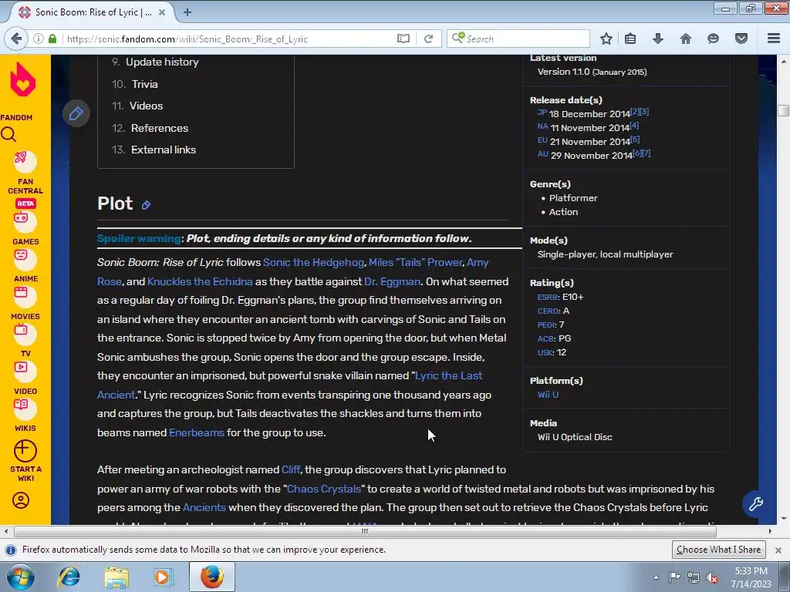The width and height of the screenshot is (790, 592).
Task: Open the Wikis book icon
Action: (24, 407)
